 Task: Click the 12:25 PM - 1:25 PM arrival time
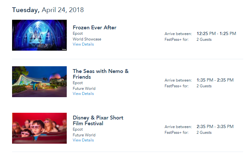click(x=216, y=34)
